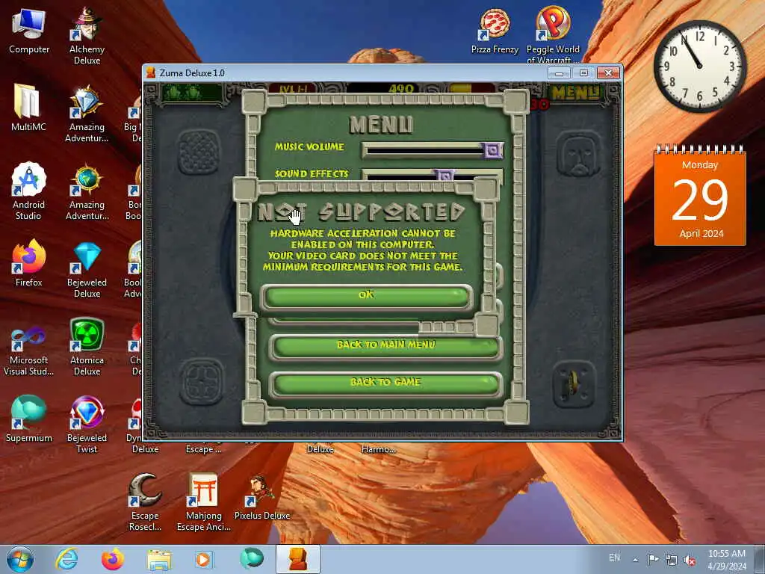Viewport: 765px width, 574px height.
Task: Click the Zuma Deluxe taskbar button
Action: click(297, 559)
